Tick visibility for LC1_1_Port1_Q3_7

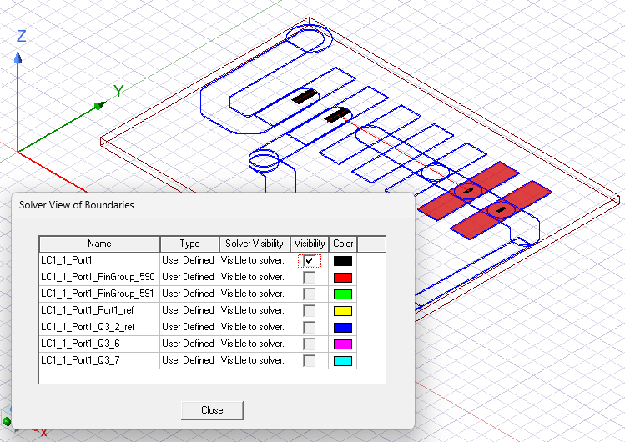pos(310,361)
